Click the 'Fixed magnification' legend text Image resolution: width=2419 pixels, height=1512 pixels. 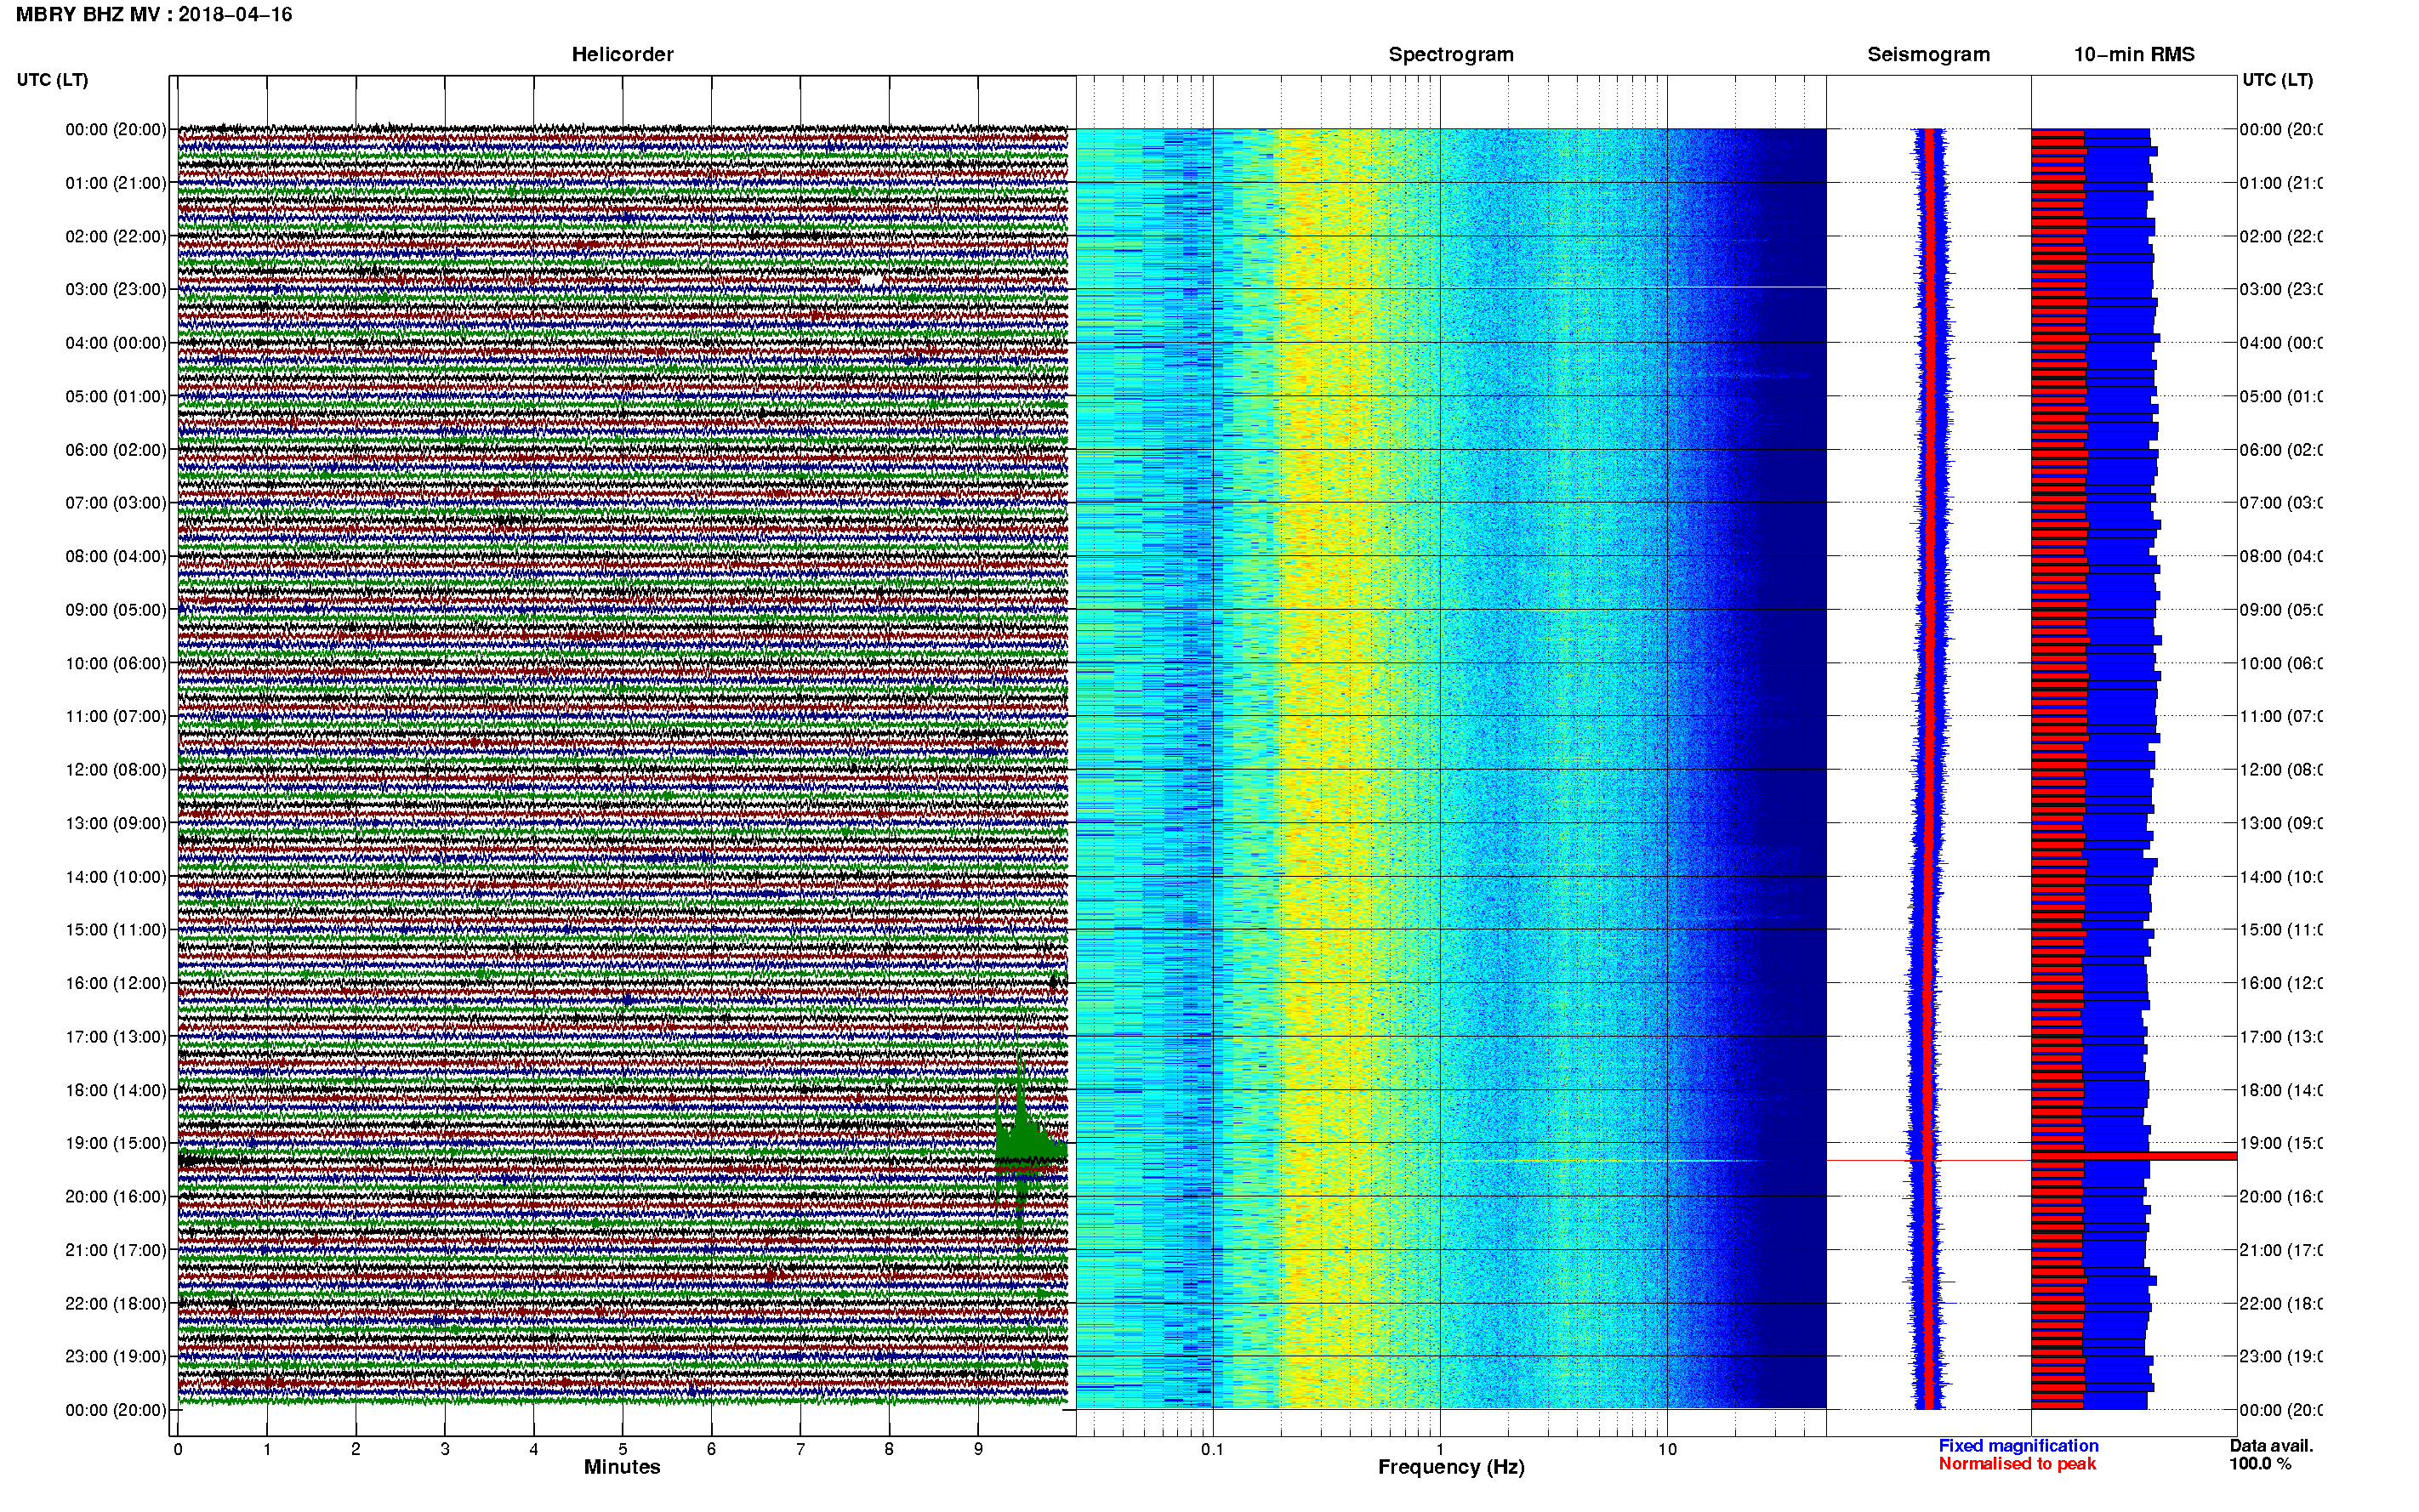tap(2018, 1445)
